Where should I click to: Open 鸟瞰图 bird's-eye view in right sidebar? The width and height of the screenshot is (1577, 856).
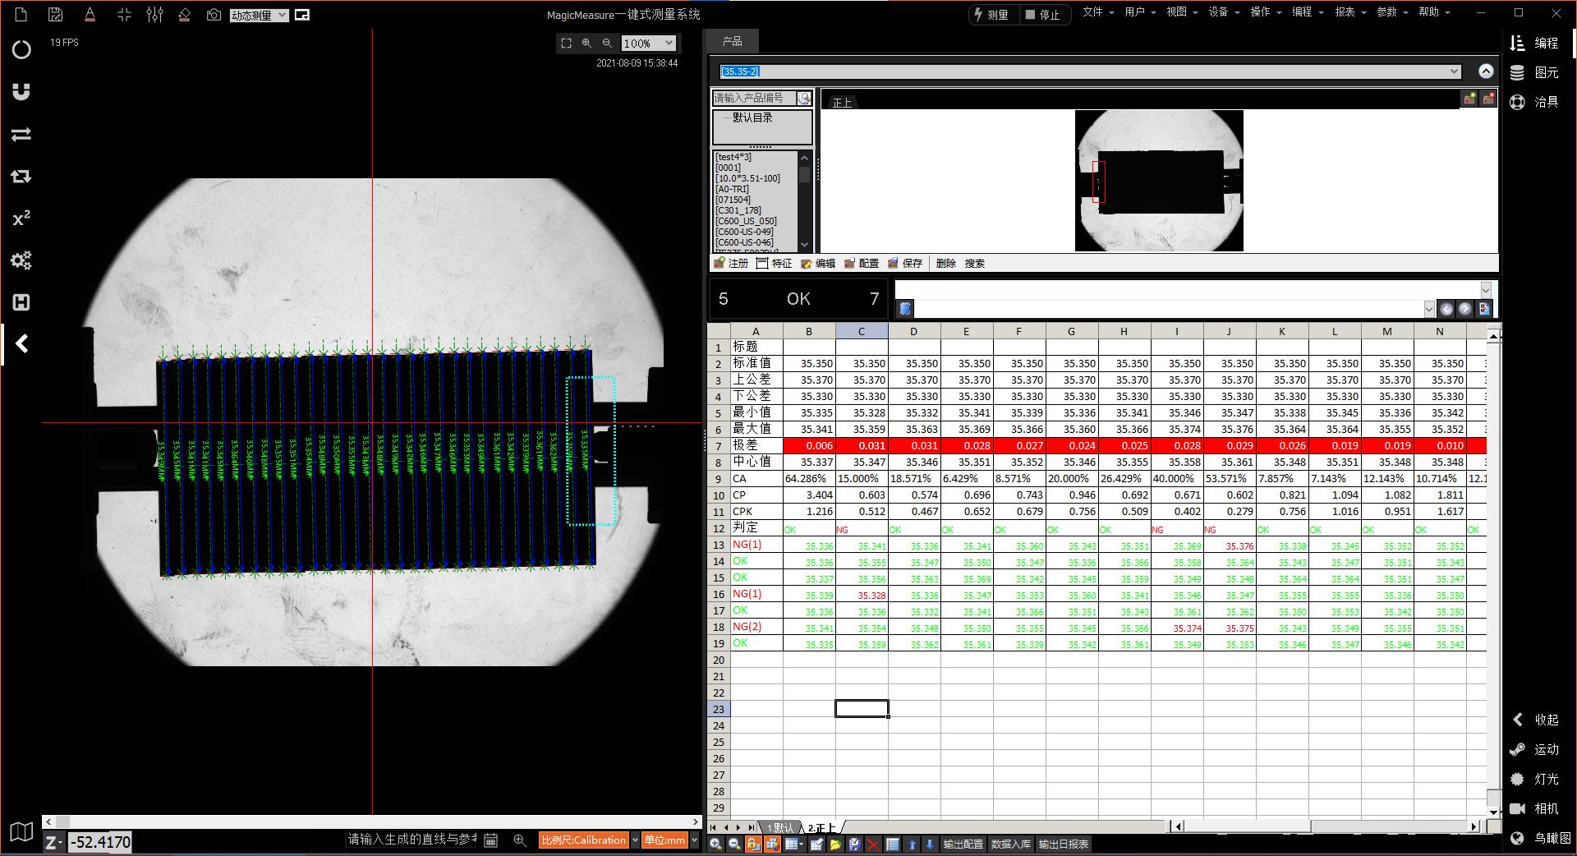[1540, 838]
